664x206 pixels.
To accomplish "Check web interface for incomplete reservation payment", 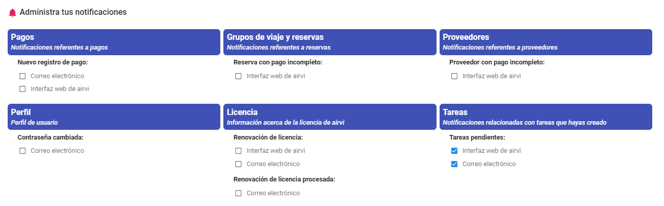I will [x=238, y=76].
